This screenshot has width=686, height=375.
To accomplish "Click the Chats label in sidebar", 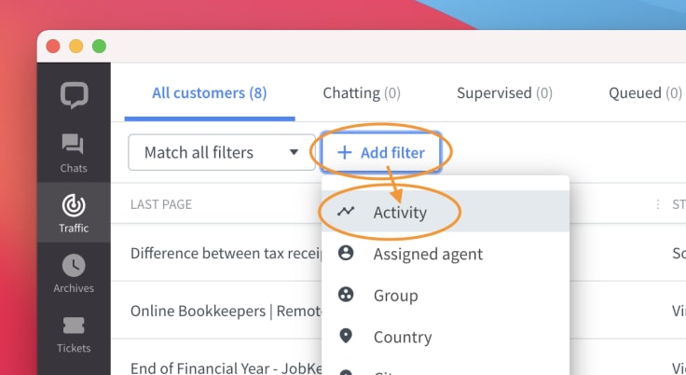I will (74, 168).
